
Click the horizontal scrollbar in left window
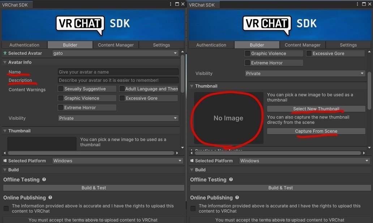[91, 153]
